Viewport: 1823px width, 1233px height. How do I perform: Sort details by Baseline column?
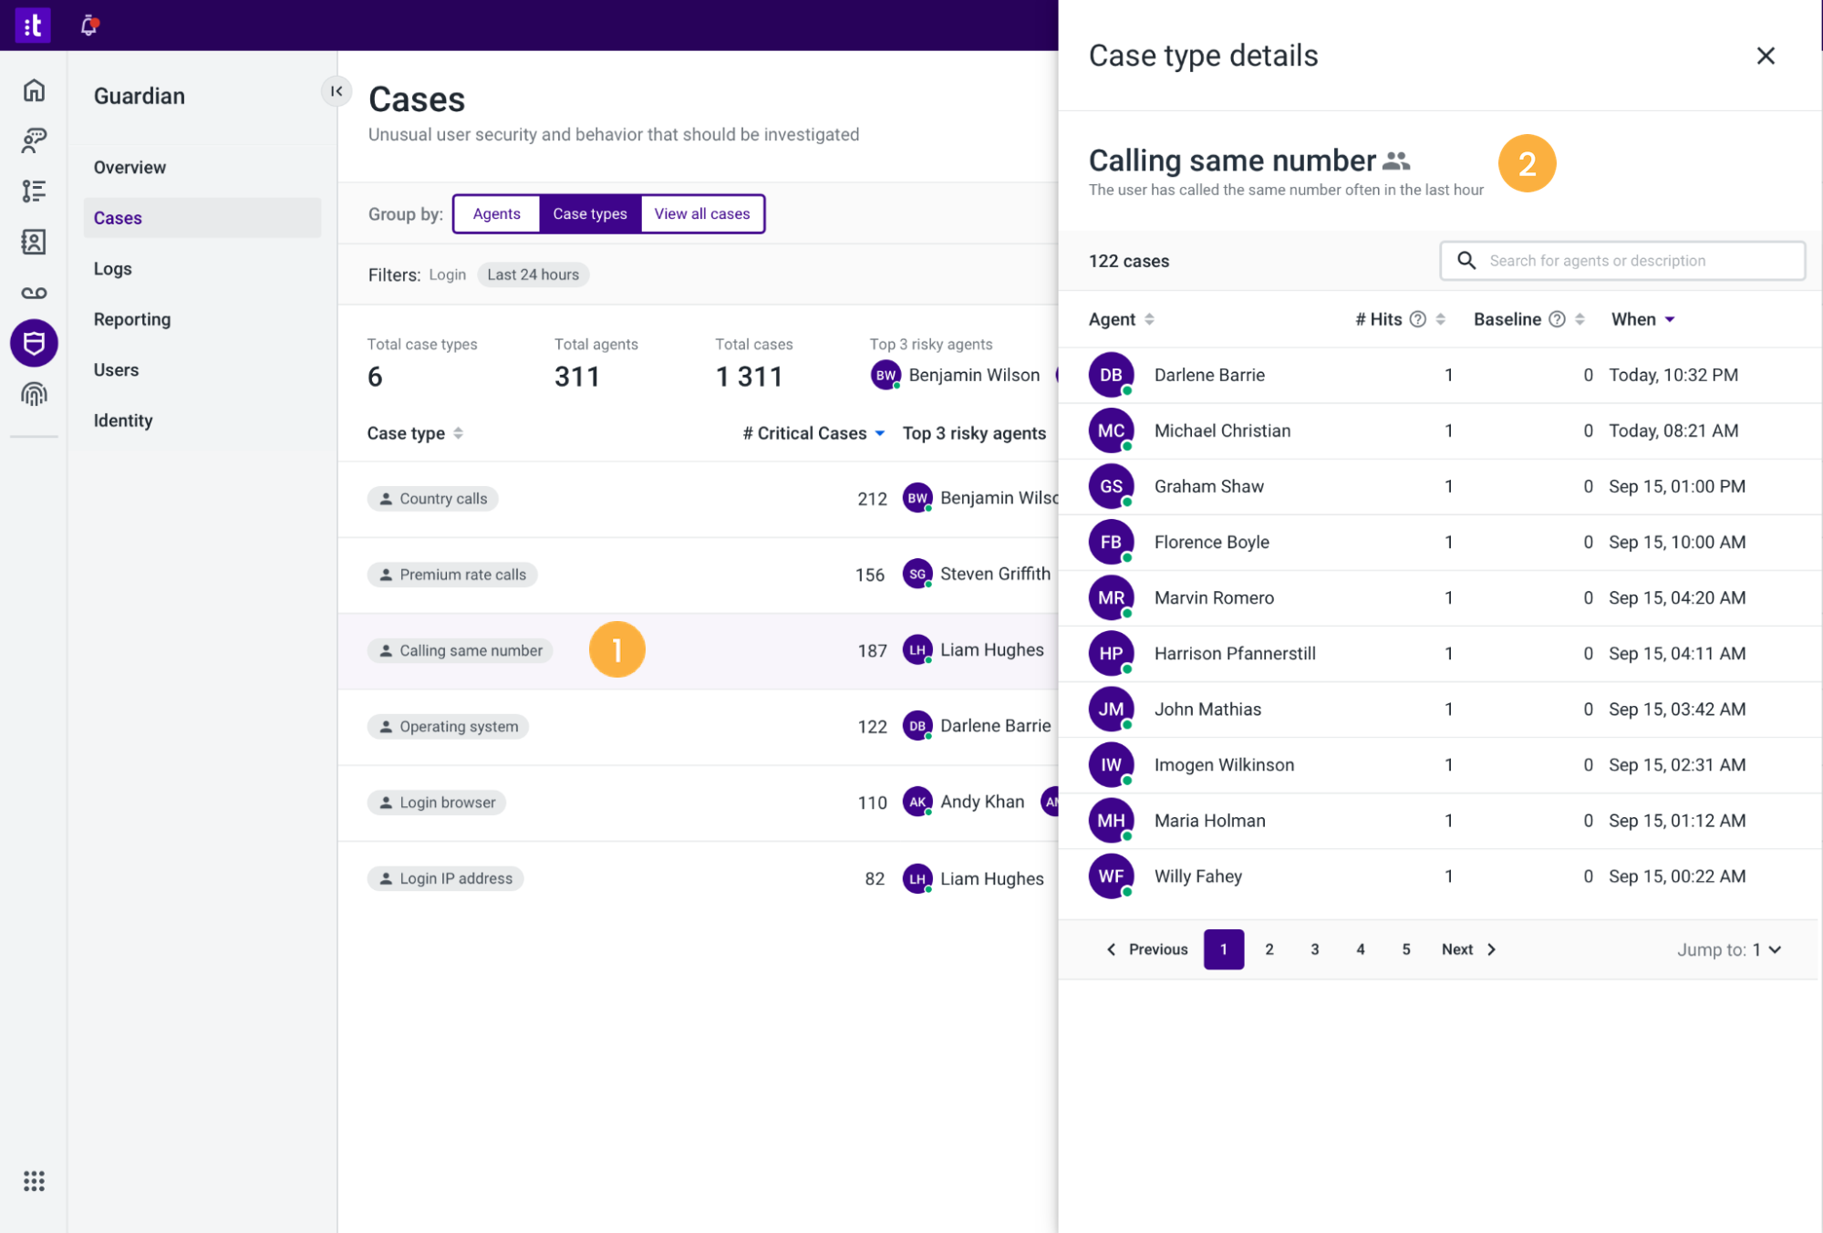pos(1580,319)
